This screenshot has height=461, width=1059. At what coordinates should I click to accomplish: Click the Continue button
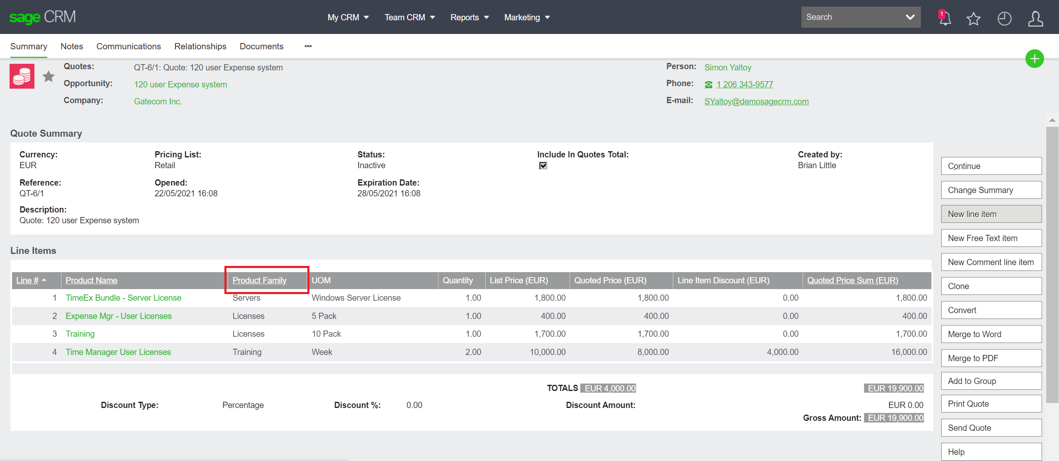coord(991,166)
